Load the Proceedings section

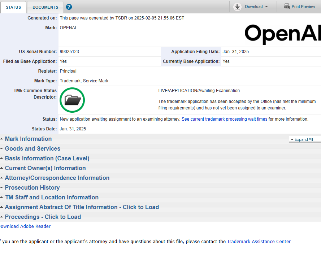point(43,217)
